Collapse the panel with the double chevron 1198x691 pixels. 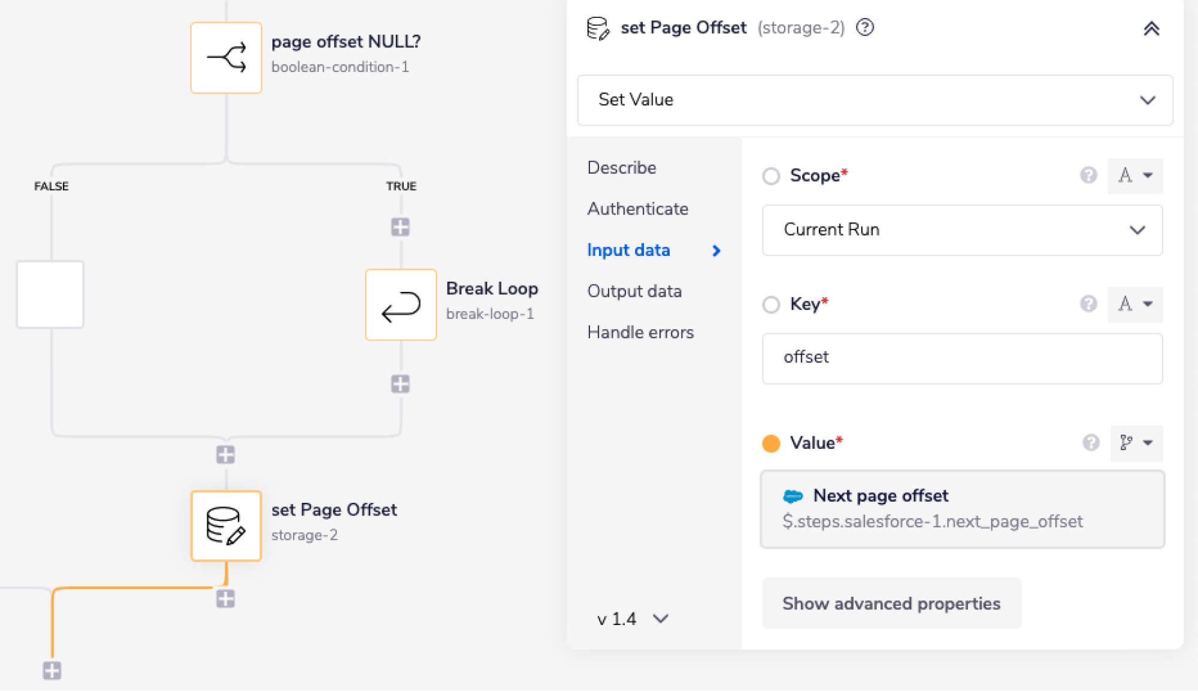[1151, 28]
